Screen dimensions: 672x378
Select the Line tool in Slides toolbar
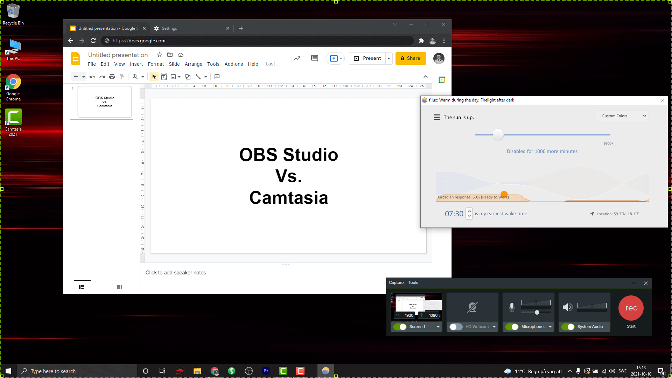click(198, 77)
